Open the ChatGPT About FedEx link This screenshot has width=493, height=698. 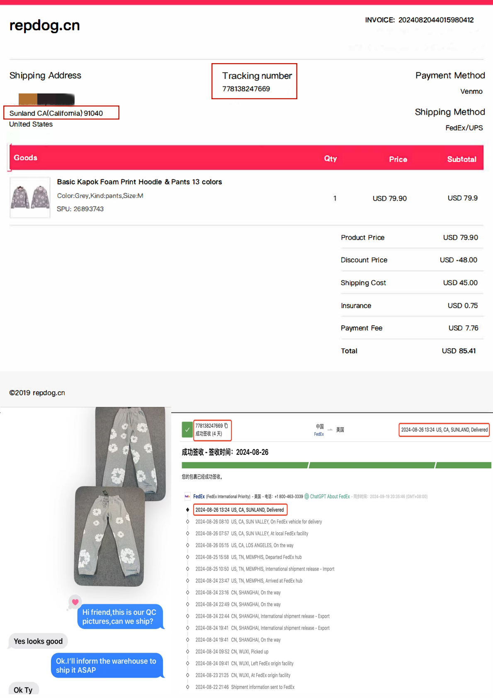point(330,496)
